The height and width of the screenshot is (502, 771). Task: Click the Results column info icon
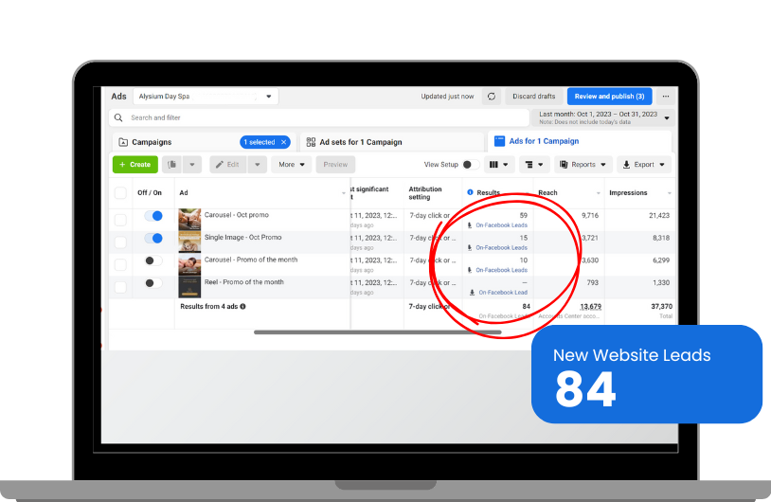470,192
